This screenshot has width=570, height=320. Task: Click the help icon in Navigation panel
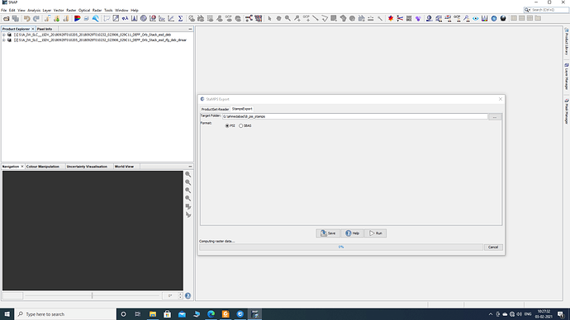(188, 296)
